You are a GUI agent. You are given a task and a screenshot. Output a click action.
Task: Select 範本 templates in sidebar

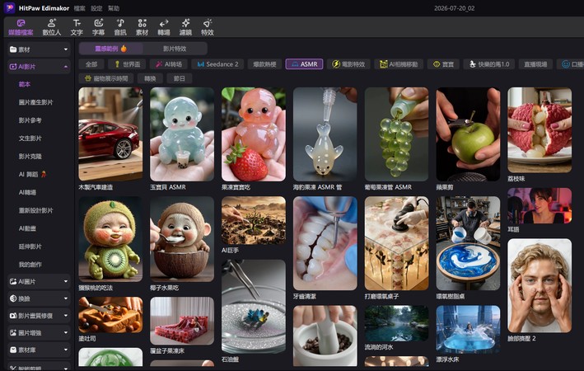(25, 84)
